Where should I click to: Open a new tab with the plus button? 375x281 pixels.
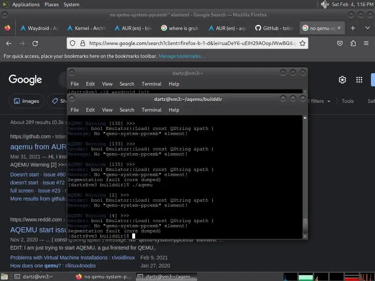tap(353, 28)
